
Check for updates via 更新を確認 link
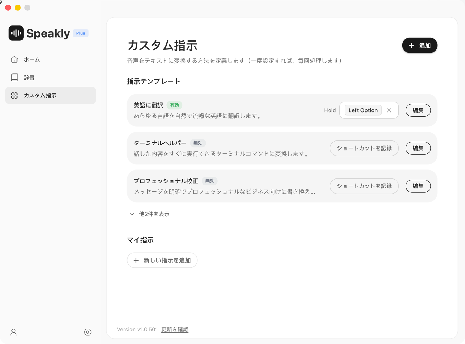[175, 329]
